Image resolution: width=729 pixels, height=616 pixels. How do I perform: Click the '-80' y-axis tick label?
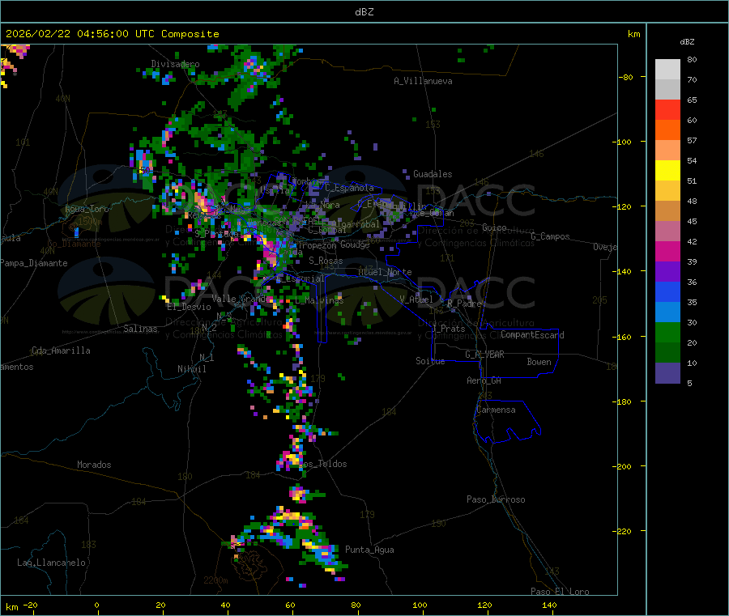tap(626, 77)
